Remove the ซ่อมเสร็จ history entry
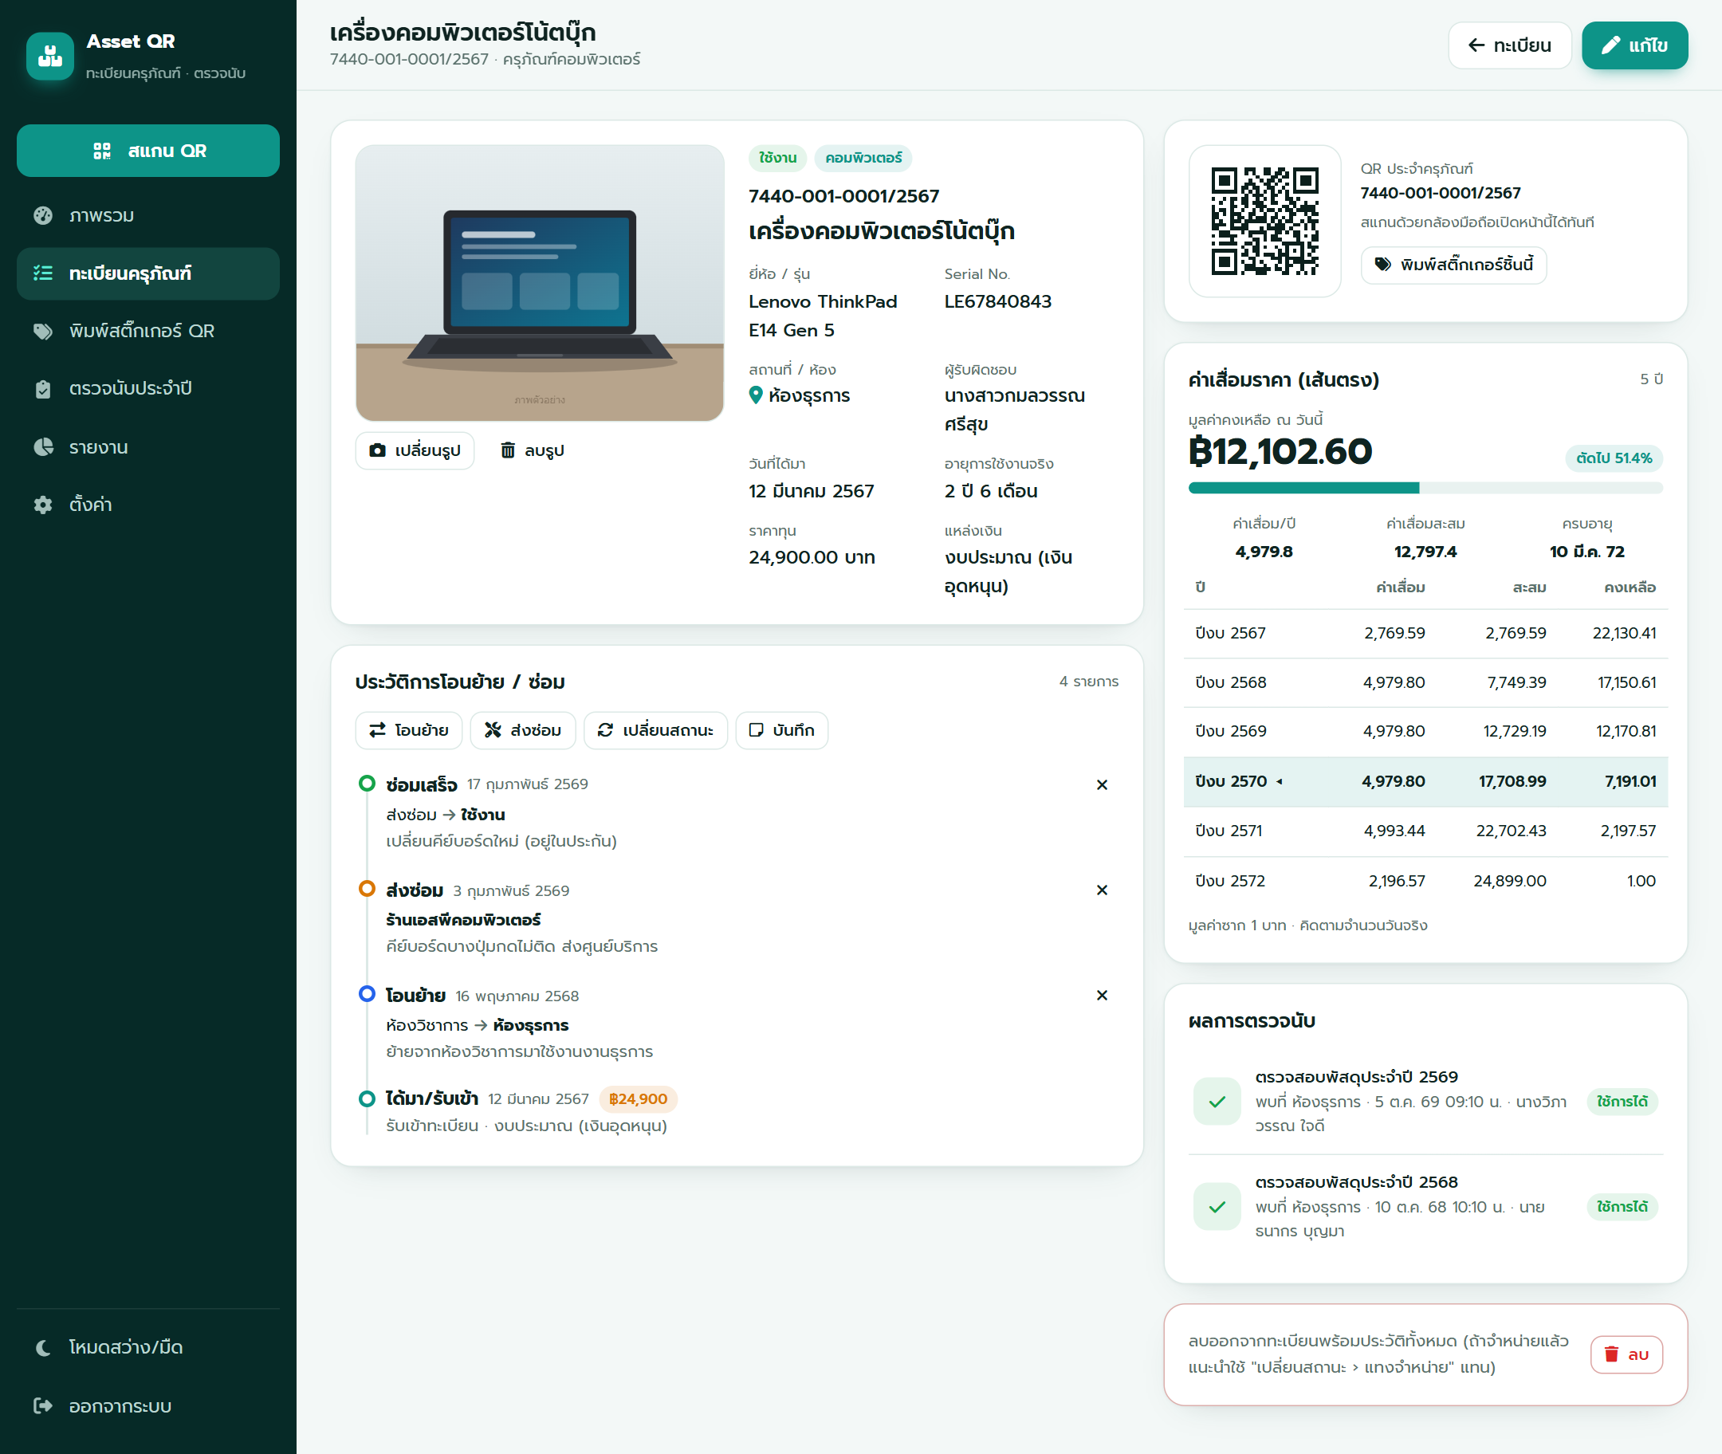Image resolution: width=1722 pixels, height=1454 pixels. pyautogui.click(x=1102, y=785)
